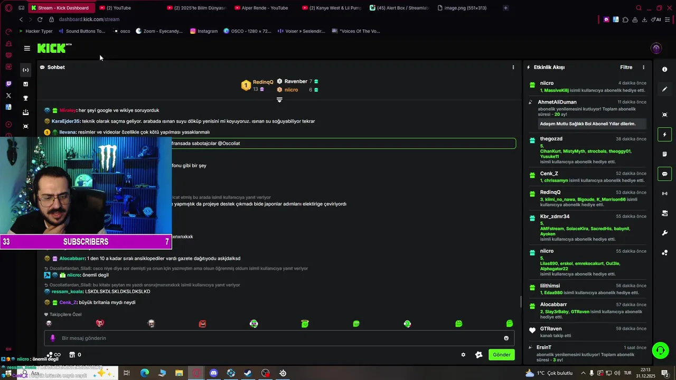Click the edit pencil icon in right sidebar
The width and height of the screenshot is (676, 380).
pos(664,89)
